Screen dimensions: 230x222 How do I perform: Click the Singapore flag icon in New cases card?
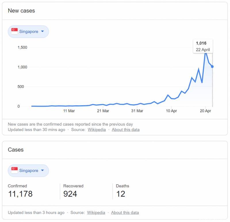pos(14,31)
